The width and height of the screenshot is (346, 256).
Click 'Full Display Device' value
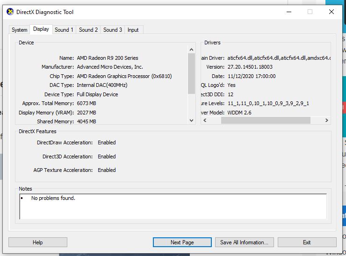(97, 94)
